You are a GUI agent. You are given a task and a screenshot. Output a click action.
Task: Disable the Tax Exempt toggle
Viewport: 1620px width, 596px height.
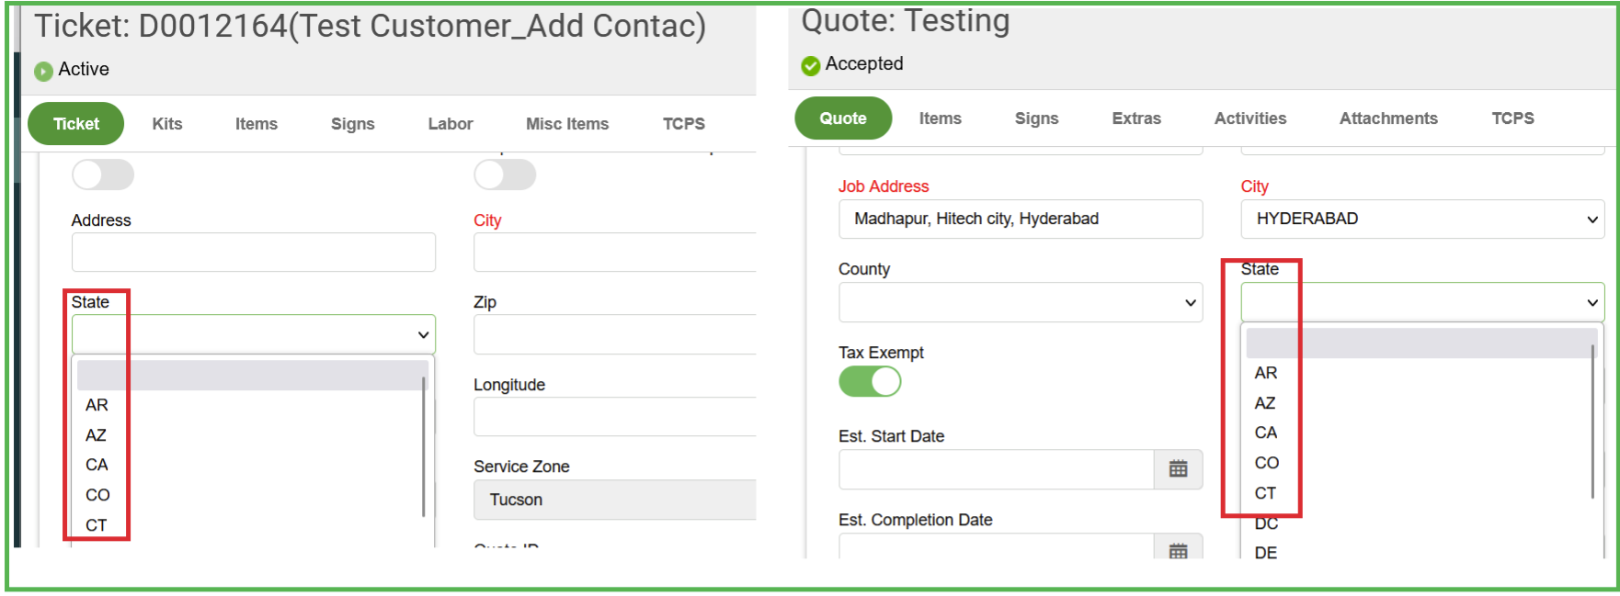(870, 381)
